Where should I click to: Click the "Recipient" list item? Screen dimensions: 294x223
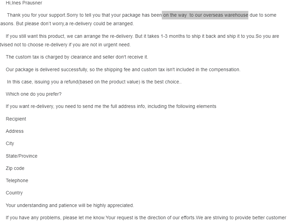[x=16, y=119]
